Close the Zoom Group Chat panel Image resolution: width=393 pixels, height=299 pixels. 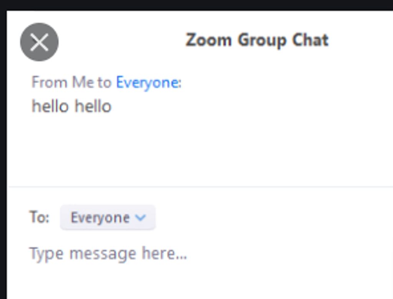[x=39, y=42]
